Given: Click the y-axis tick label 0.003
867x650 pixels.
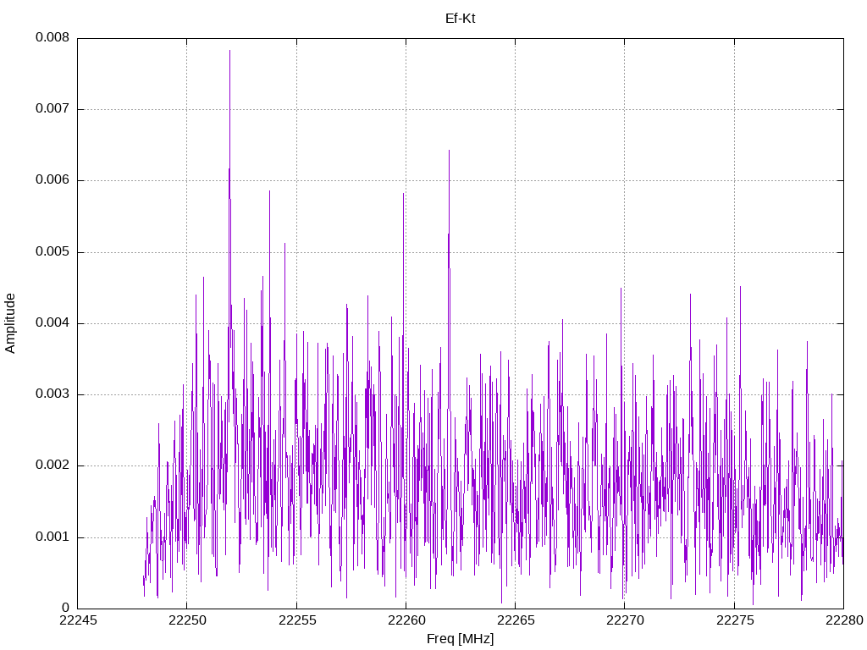Looking at the screenshot, I should 52,394.
